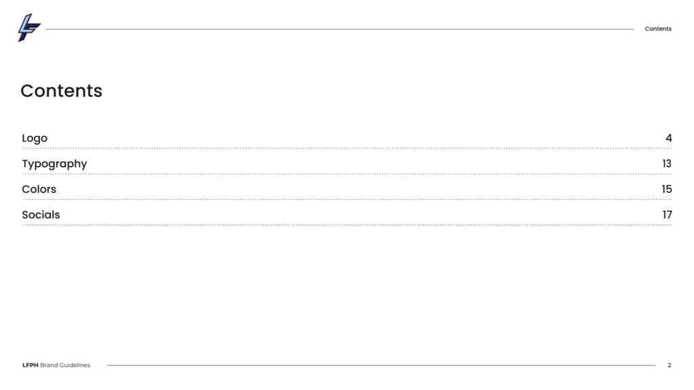
Task: Click page number 4 beside Logo
Action: 669,138
